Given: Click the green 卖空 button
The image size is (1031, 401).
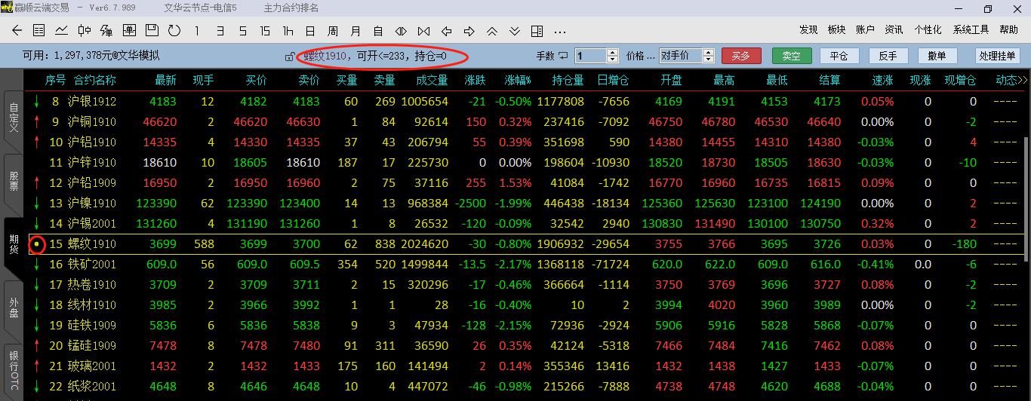Looking at the screenshot, I should point(791,56).
